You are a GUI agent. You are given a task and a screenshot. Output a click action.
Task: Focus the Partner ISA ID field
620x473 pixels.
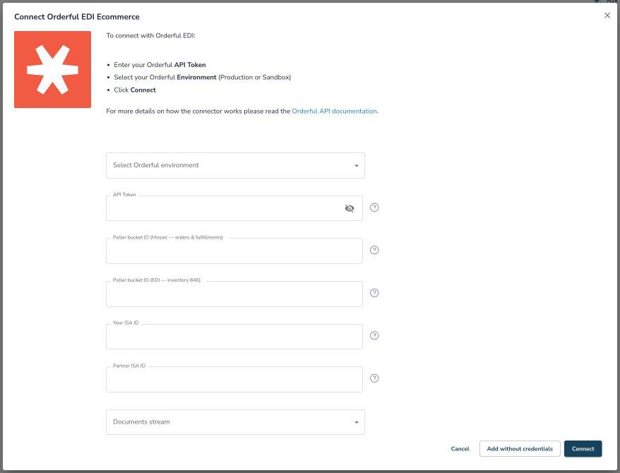234,379
